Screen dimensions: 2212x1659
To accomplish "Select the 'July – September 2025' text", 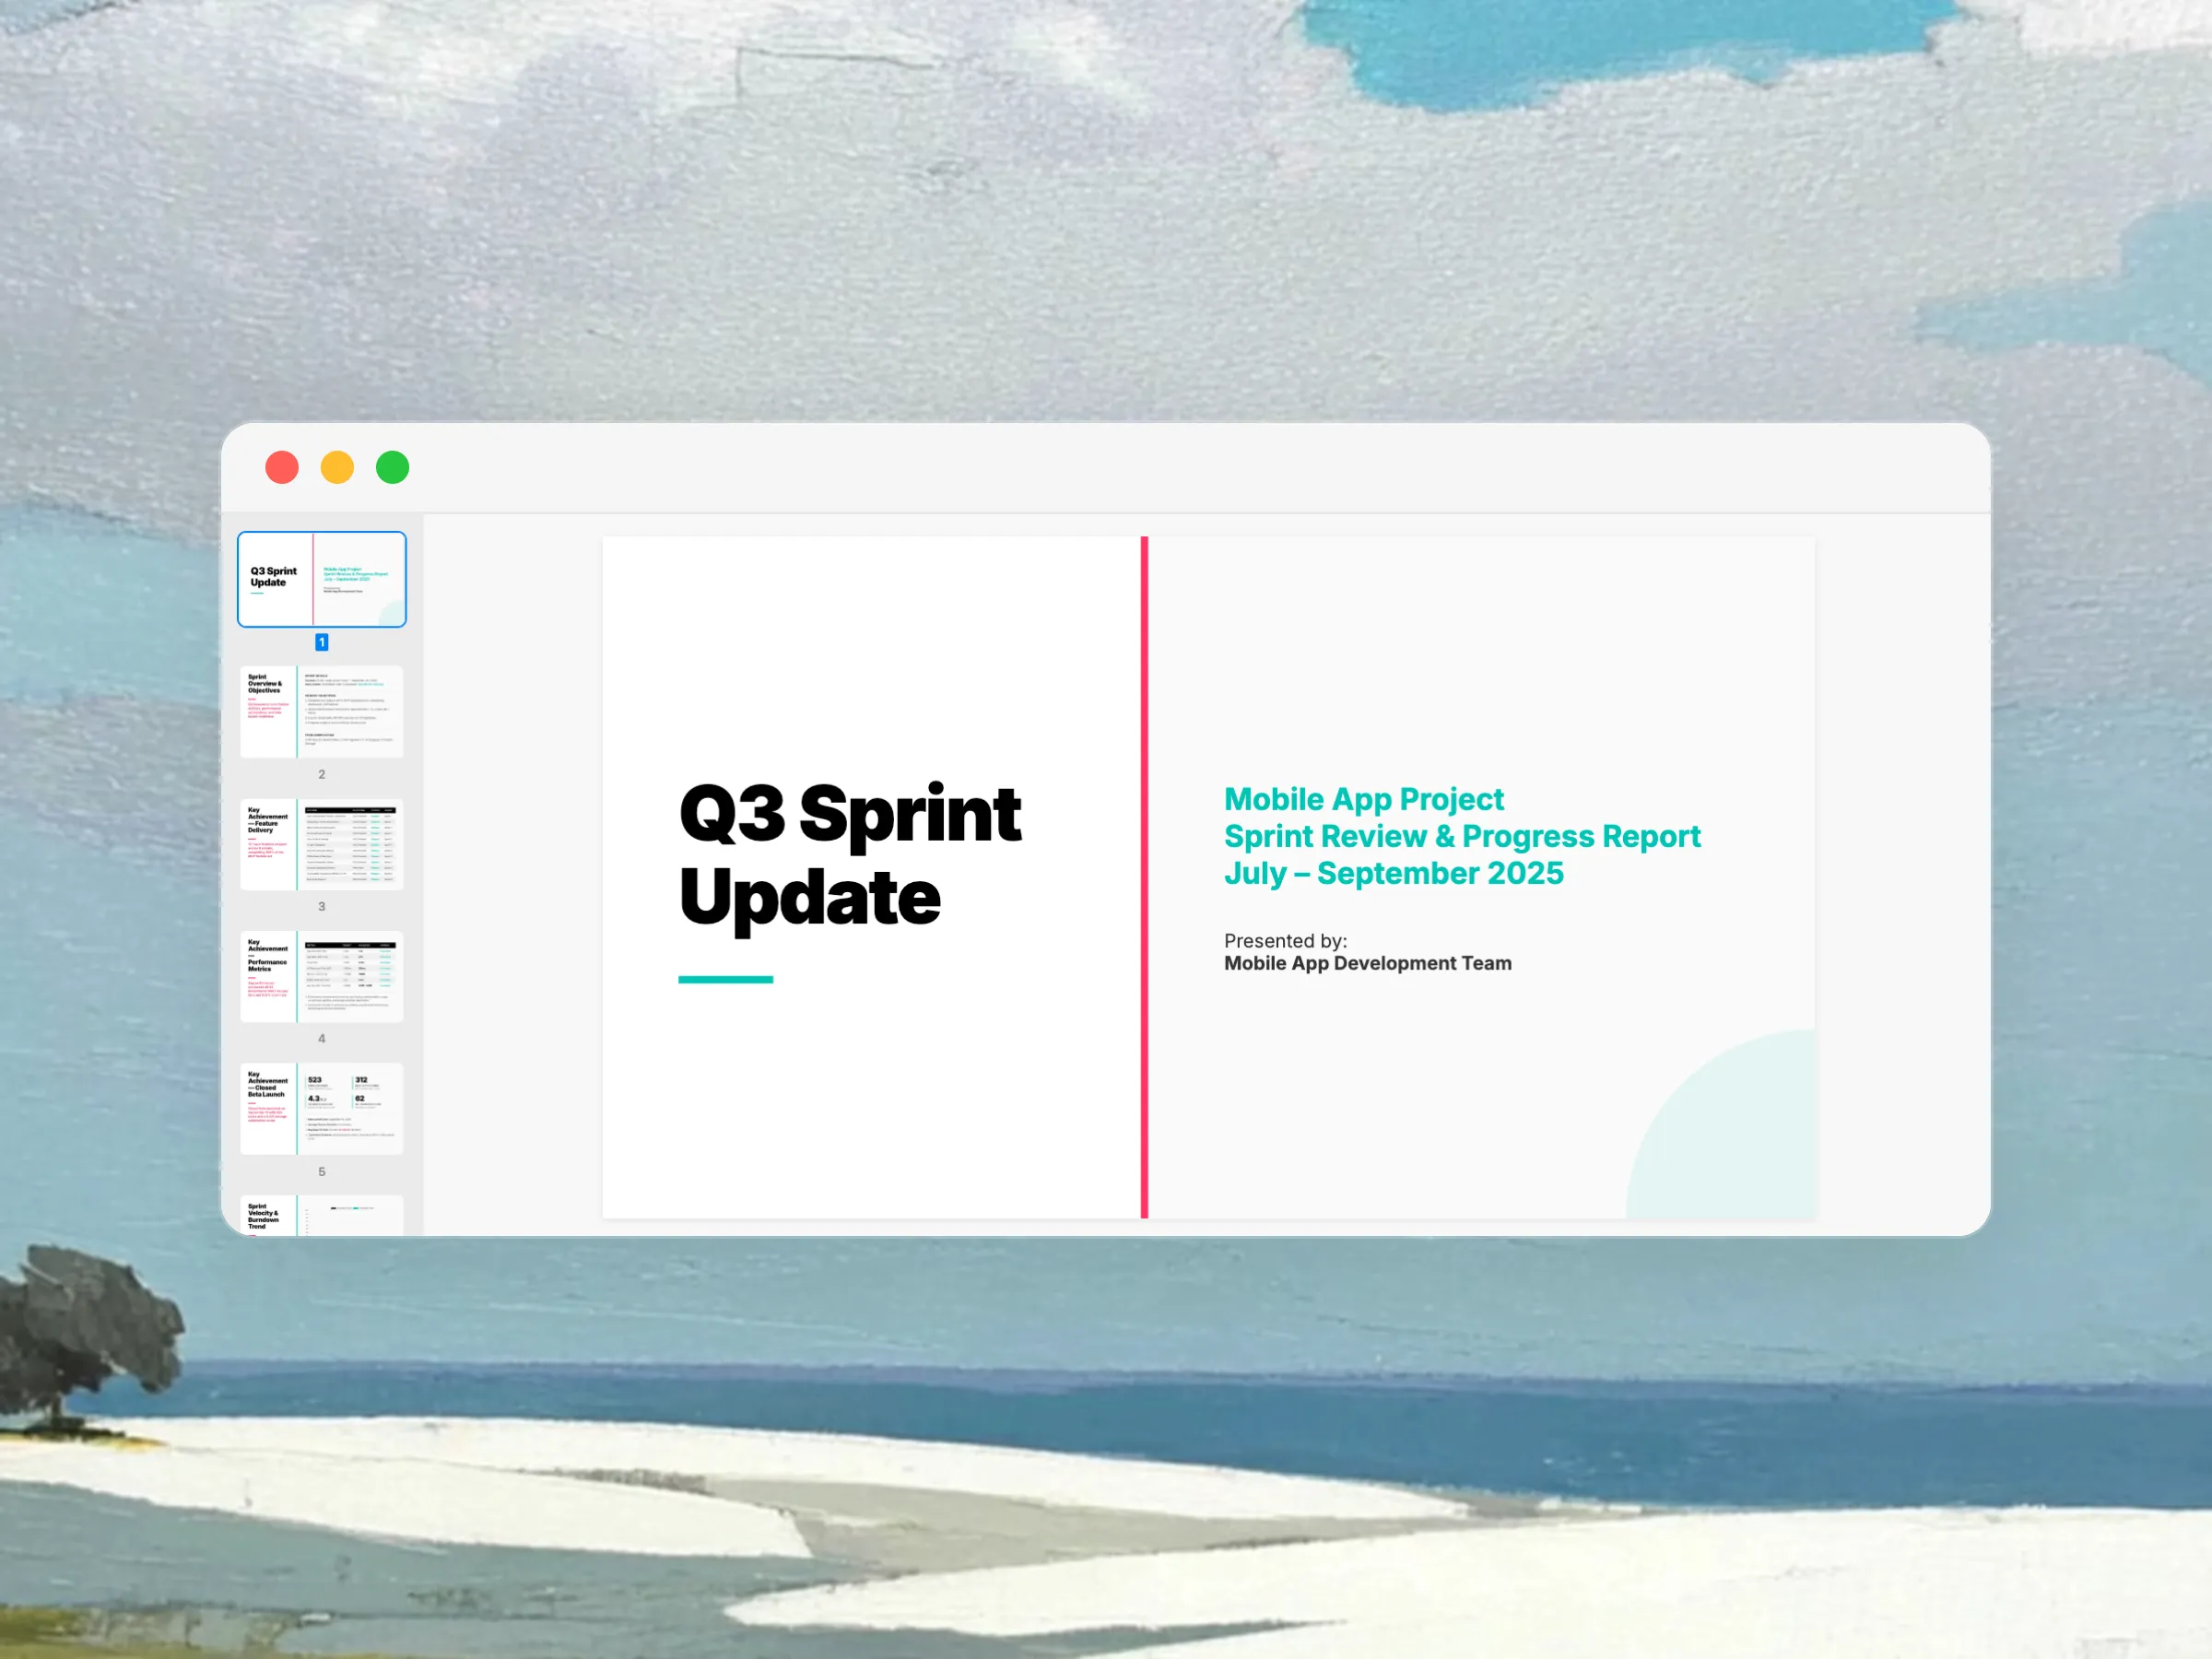I will pyautogui.click(x=1393, y=873).
